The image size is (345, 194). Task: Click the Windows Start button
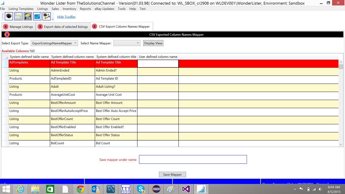point(6,189)
